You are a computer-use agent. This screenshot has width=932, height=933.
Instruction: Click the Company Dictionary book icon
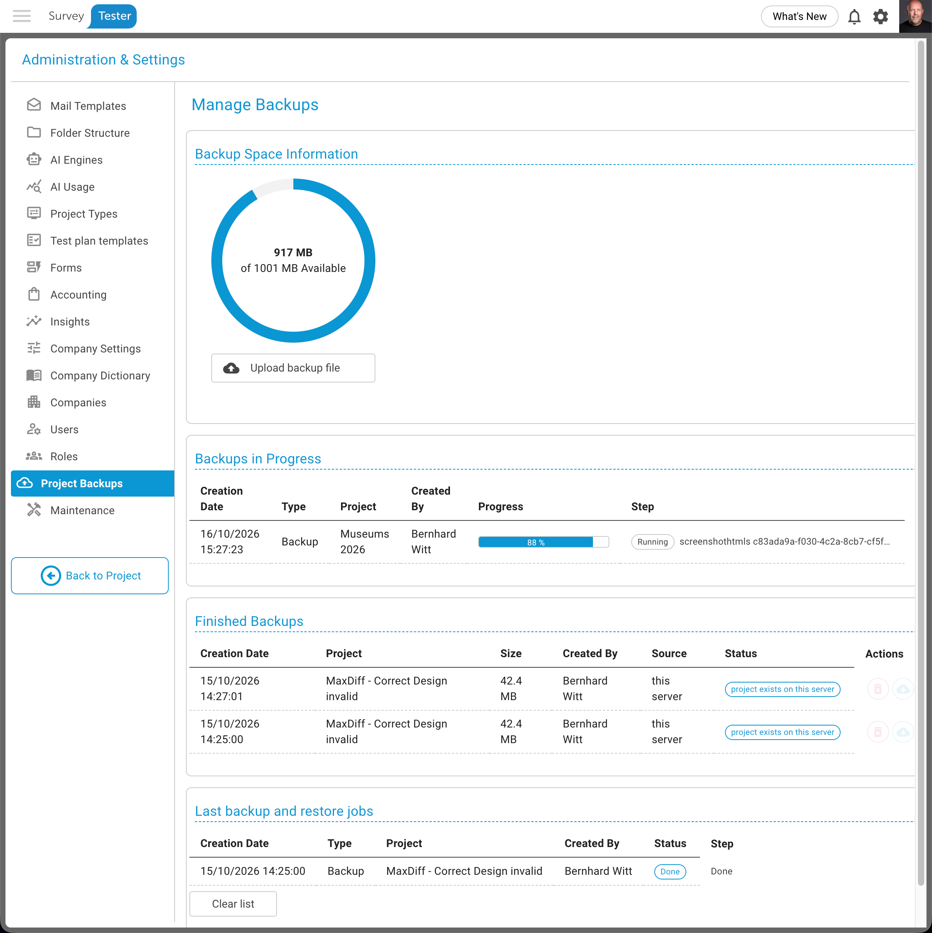34,375
